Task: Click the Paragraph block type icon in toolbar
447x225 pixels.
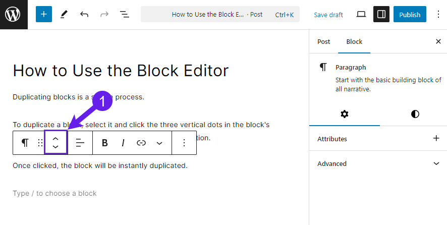Action: point(25,143)
